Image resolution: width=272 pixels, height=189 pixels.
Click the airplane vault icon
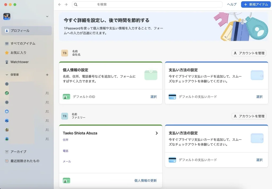[7, 111]
